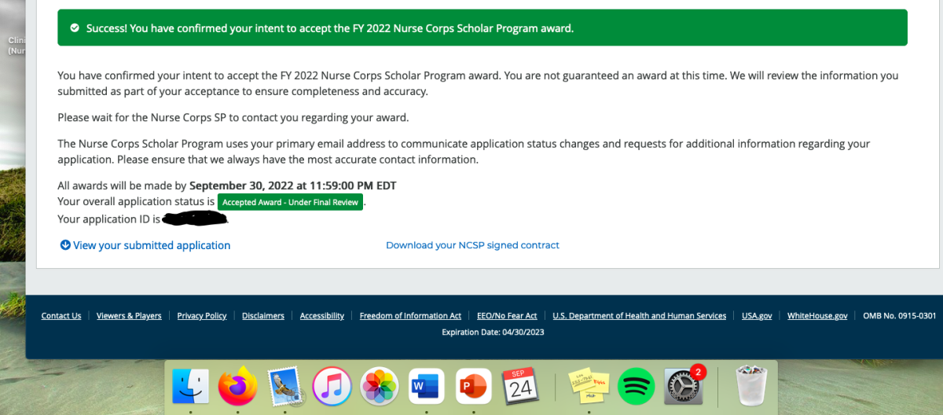Open PowerPoint from the dock

tap(474, 387)
